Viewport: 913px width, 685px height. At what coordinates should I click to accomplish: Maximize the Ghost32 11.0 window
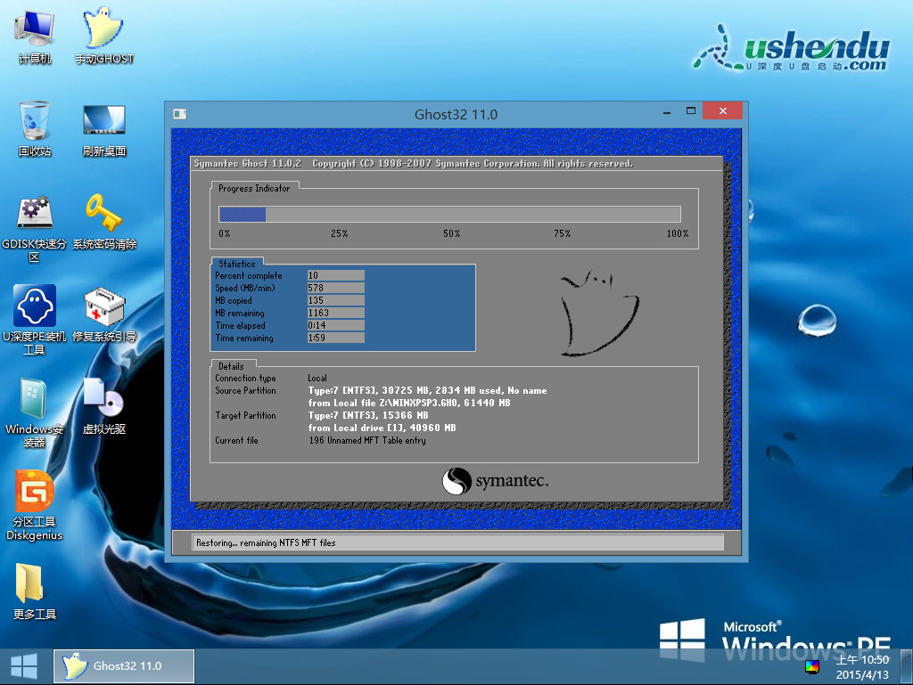click(691, 111)
